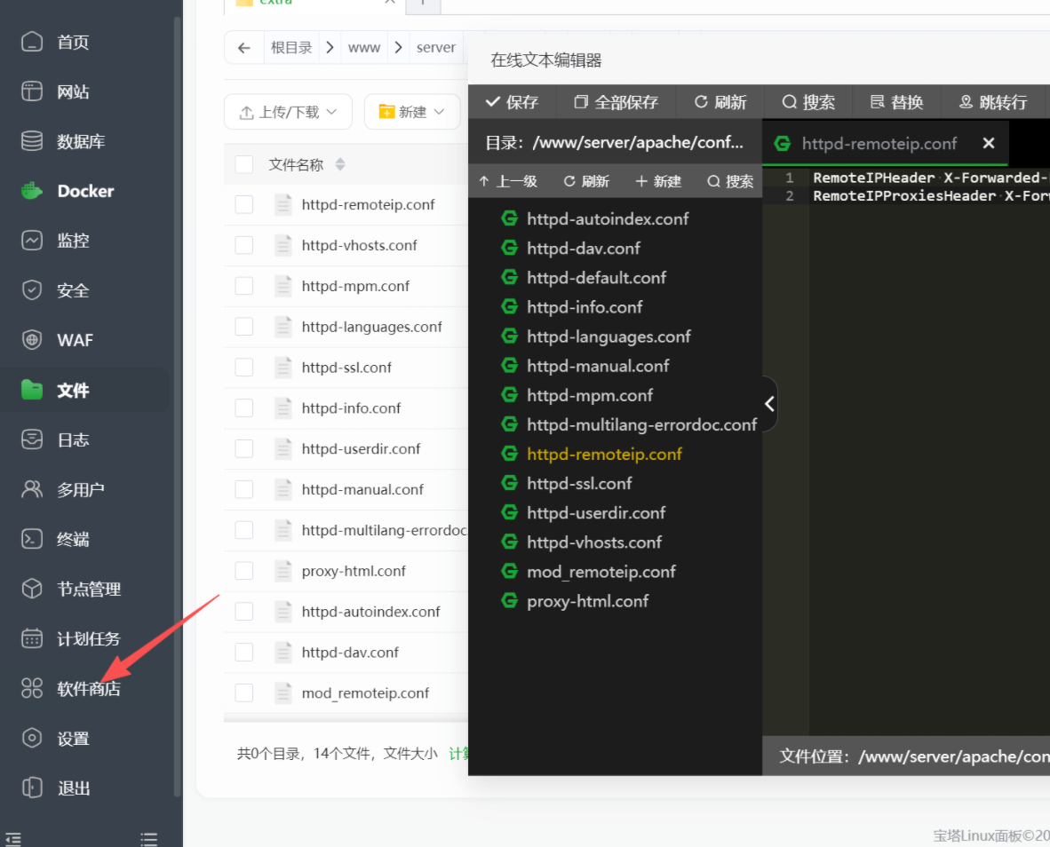Viewport: 1050px width, 847px height.
Task: Click the 计划任务 calendar icon
Action: pos(31,638)
